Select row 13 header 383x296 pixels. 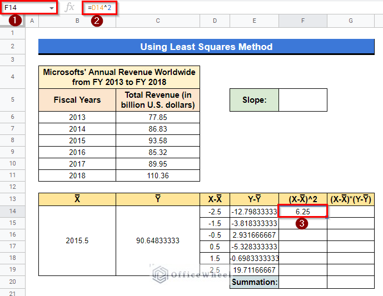point(12,199)
